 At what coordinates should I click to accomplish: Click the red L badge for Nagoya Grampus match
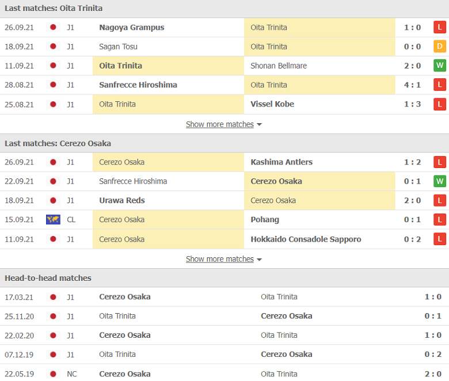tap(440, 28)
